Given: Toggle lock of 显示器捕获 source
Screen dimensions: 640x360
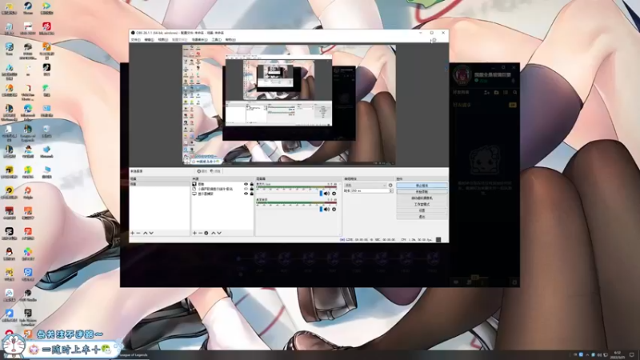Looking at the screenshot, I should pyautogui.click(x=251, y=194).
